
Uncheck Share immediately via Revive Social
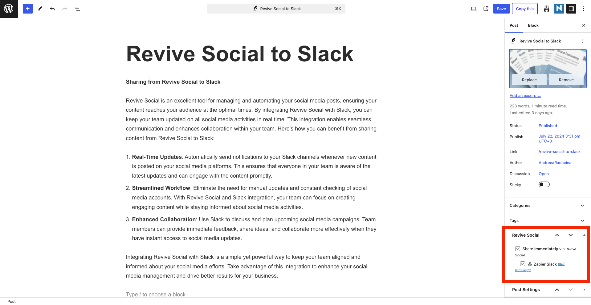point(518,249)
